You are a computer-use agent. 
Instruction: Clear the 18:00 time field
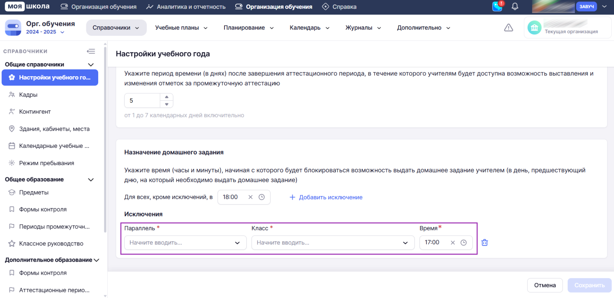pos(251,197)
